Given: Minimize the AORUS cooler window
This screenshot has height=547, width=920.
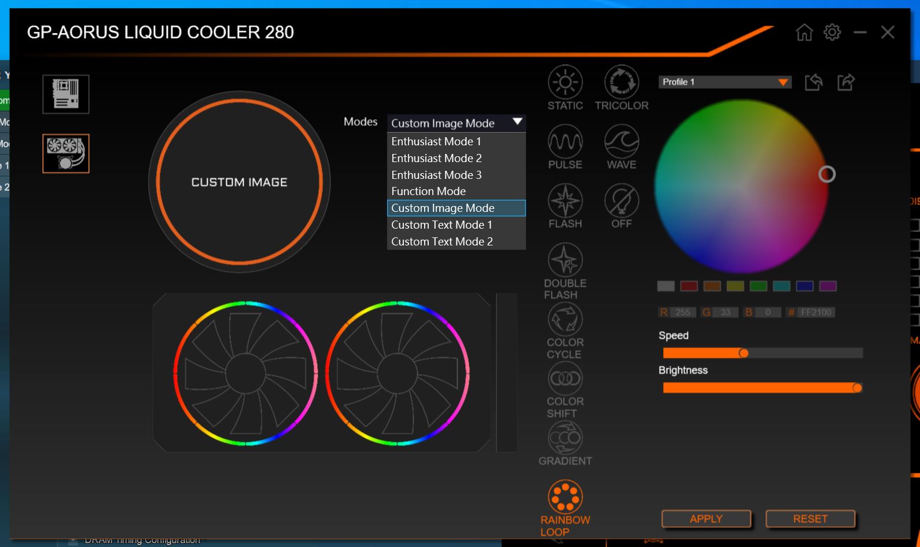Looking at the screenshot, I should click(x=860, y=32).
